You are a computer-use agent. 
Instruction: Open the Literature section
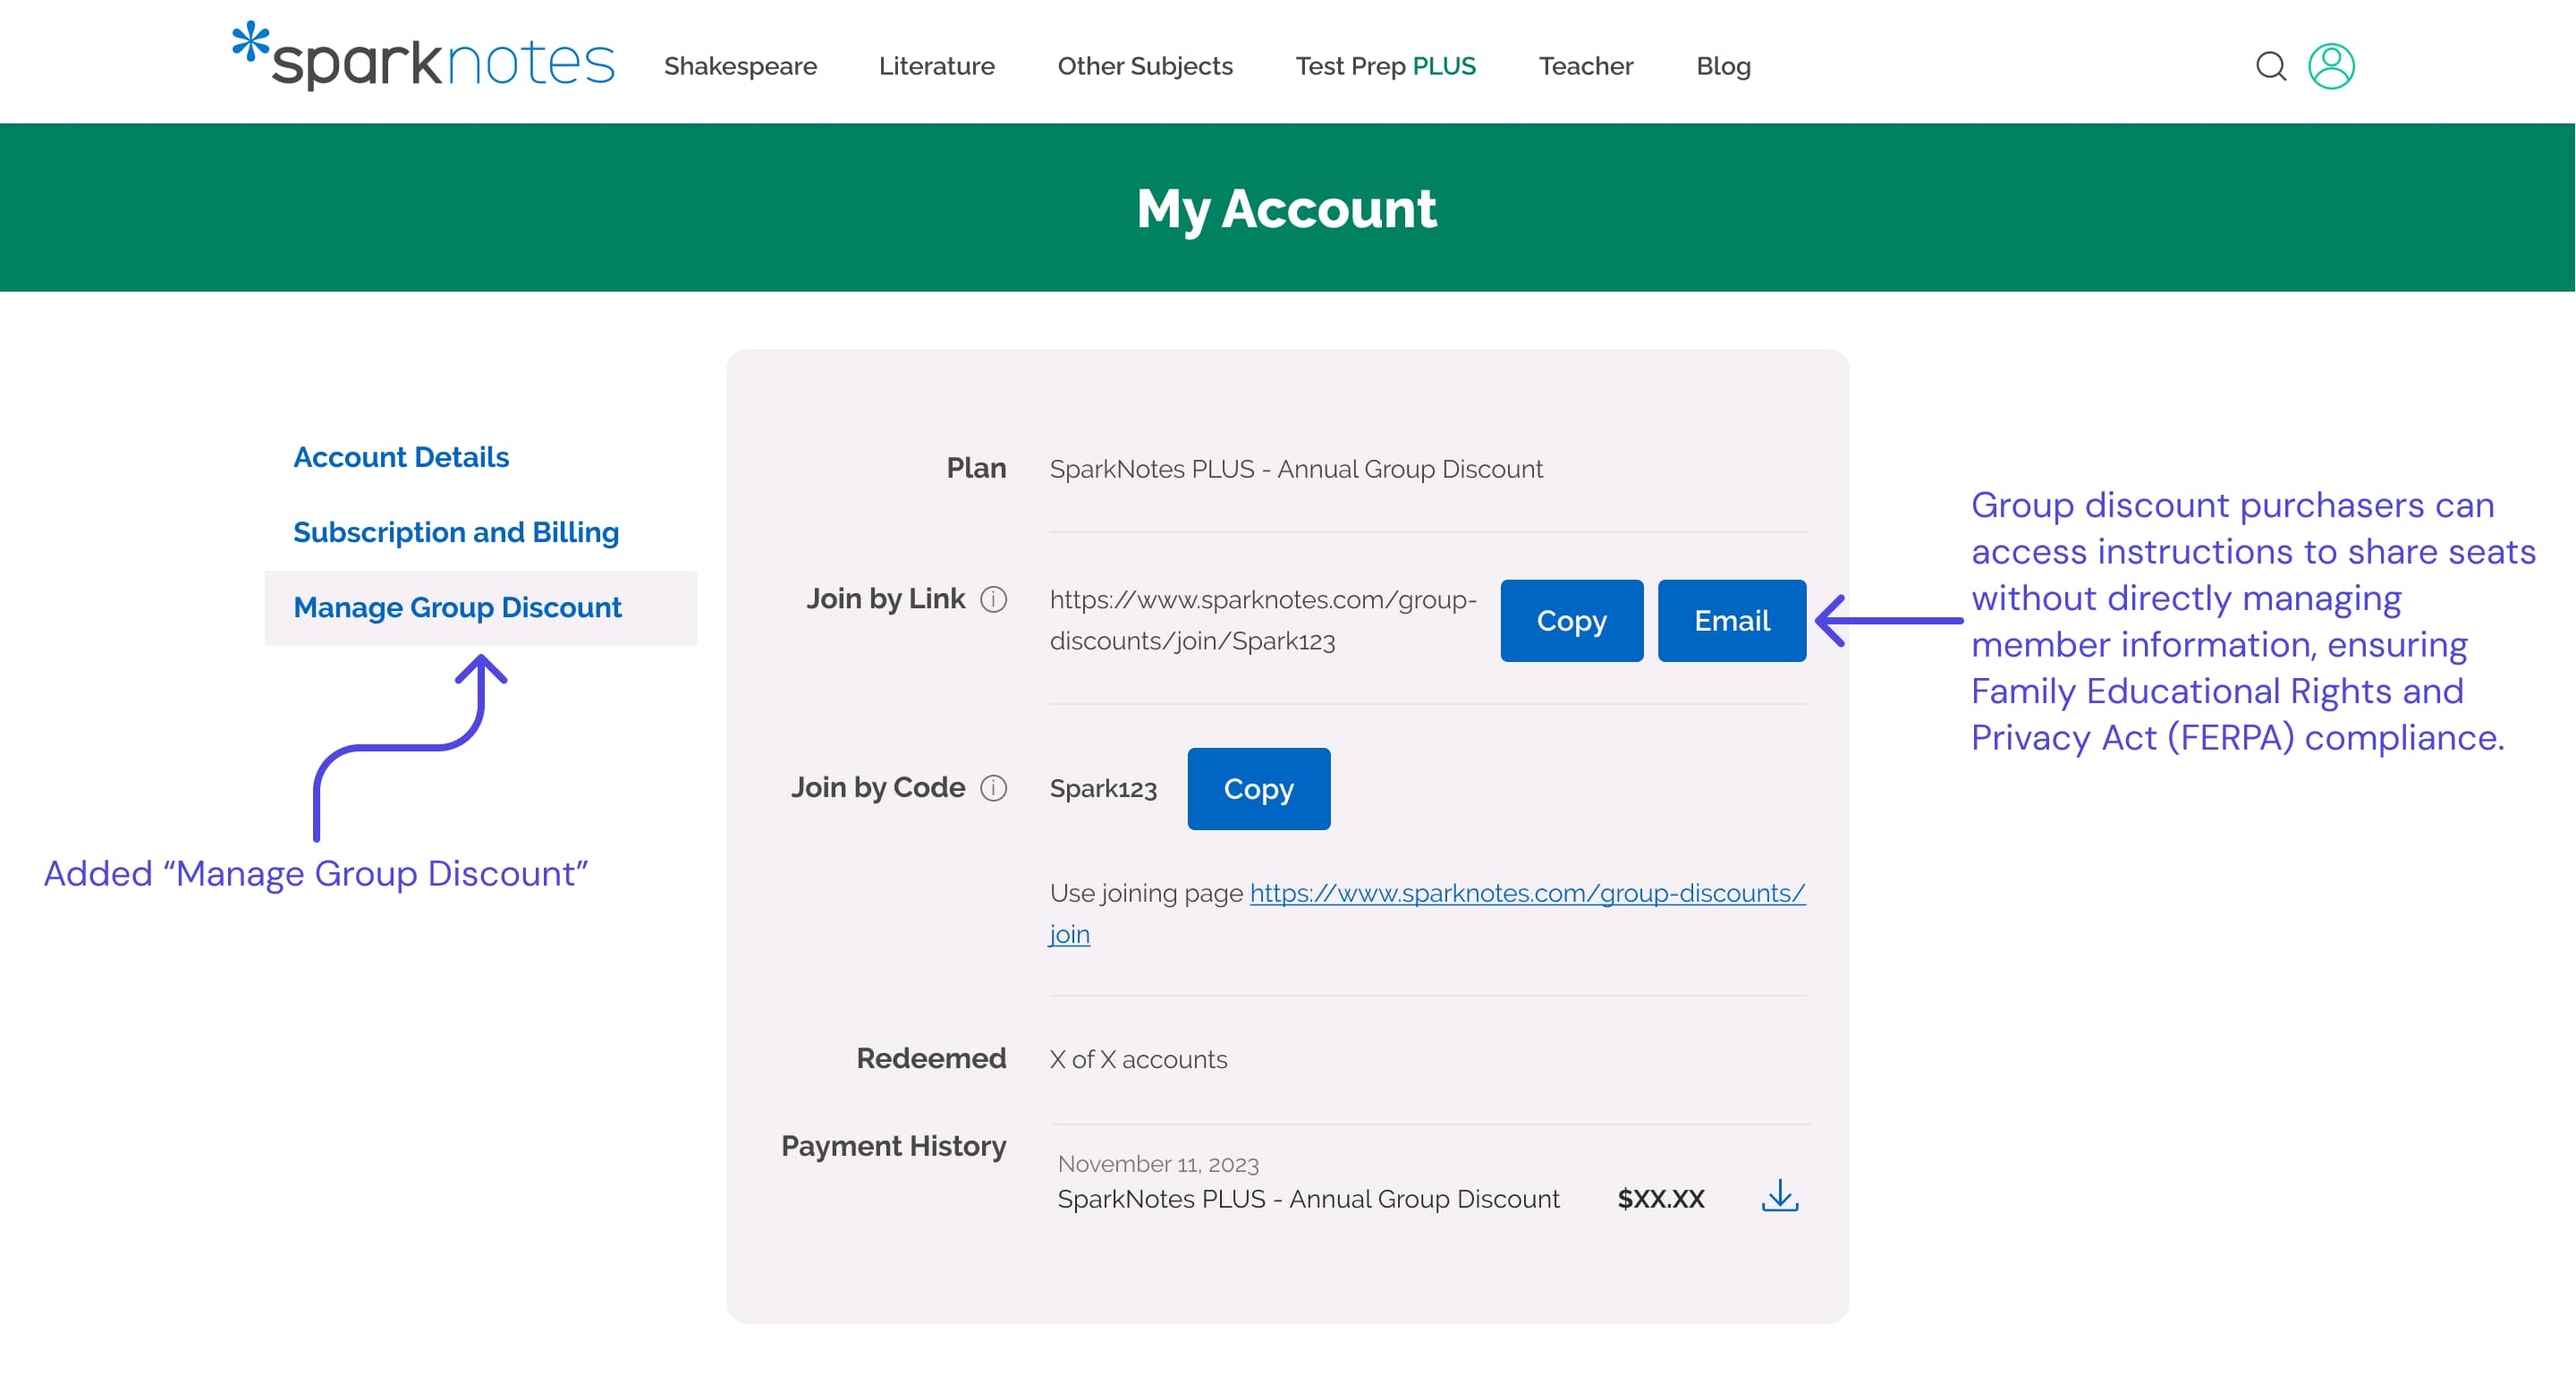(936, 66)
